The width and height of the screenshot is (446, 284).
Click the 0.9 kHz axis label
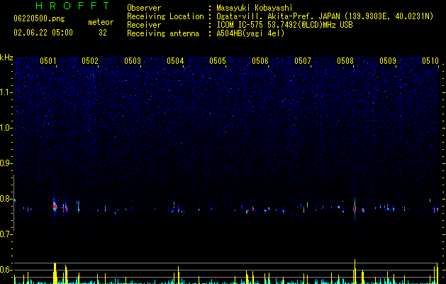pos(6,163)
